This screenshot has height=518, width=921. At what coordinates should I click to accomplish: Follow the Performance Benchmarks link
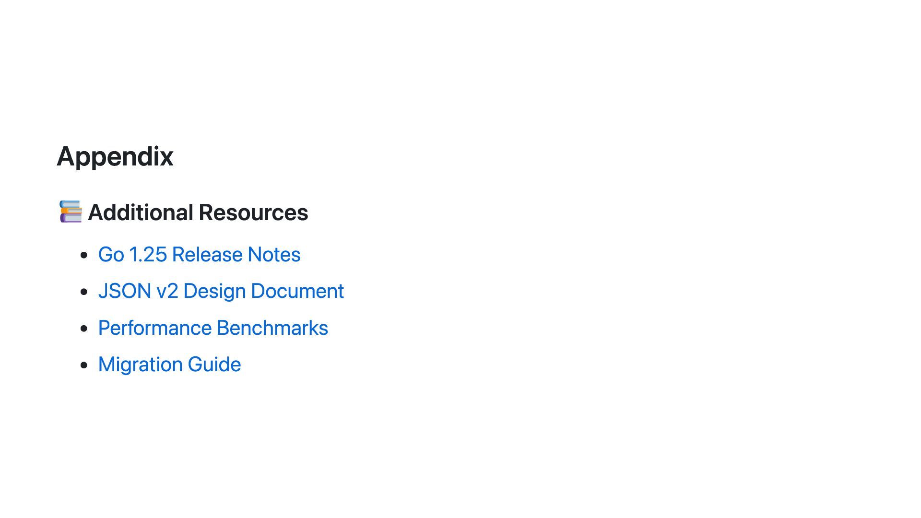point(213,328)
